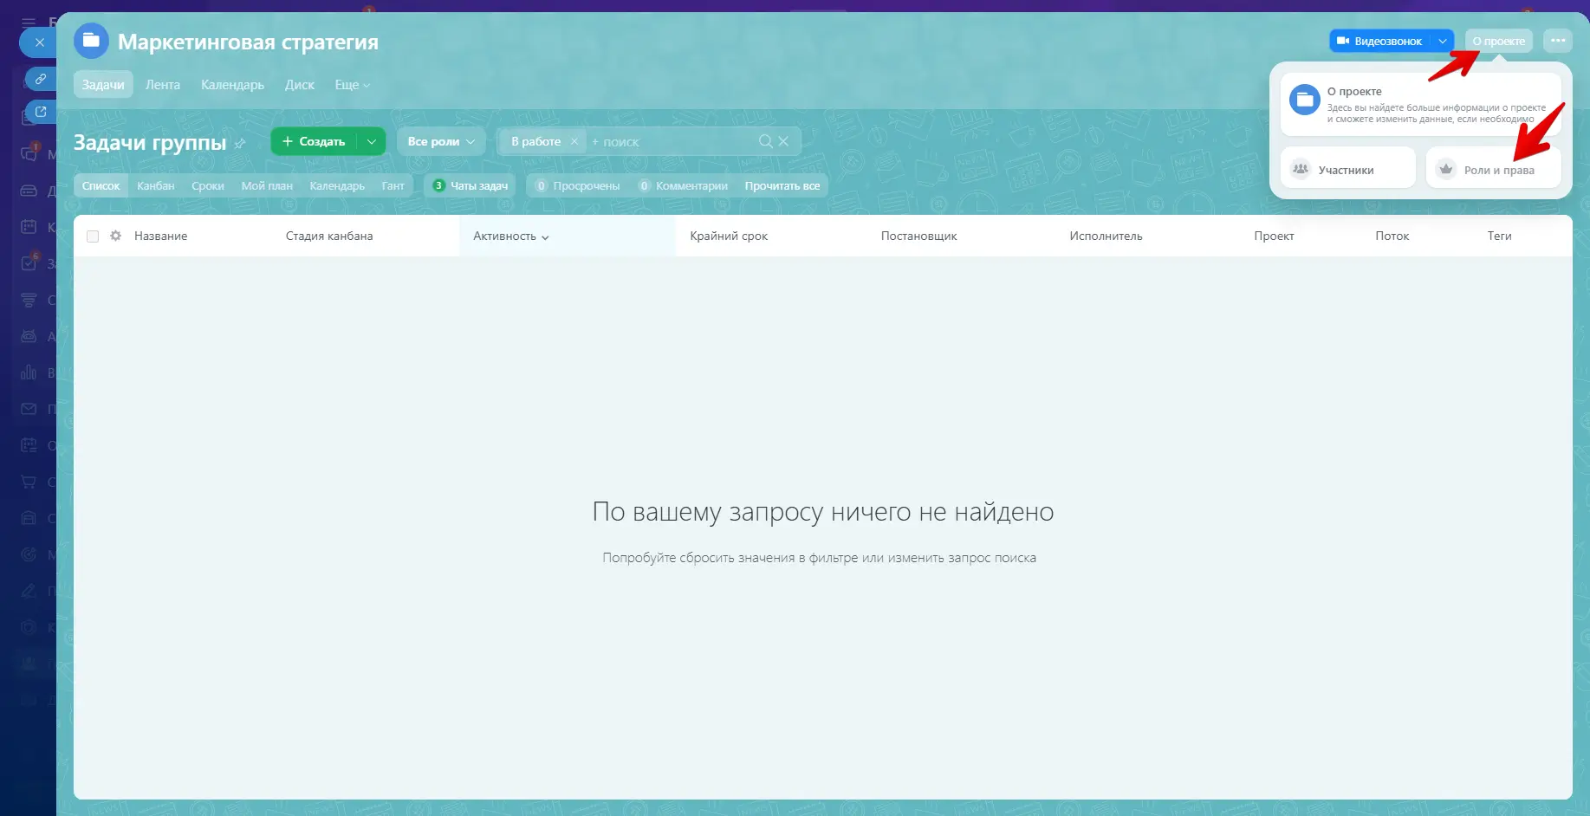Image resolution: width=1590 pixels, height=816 pixels.
Task: Open the tasks sidebar icon with orange badge
Action: (x=29, y=263)
